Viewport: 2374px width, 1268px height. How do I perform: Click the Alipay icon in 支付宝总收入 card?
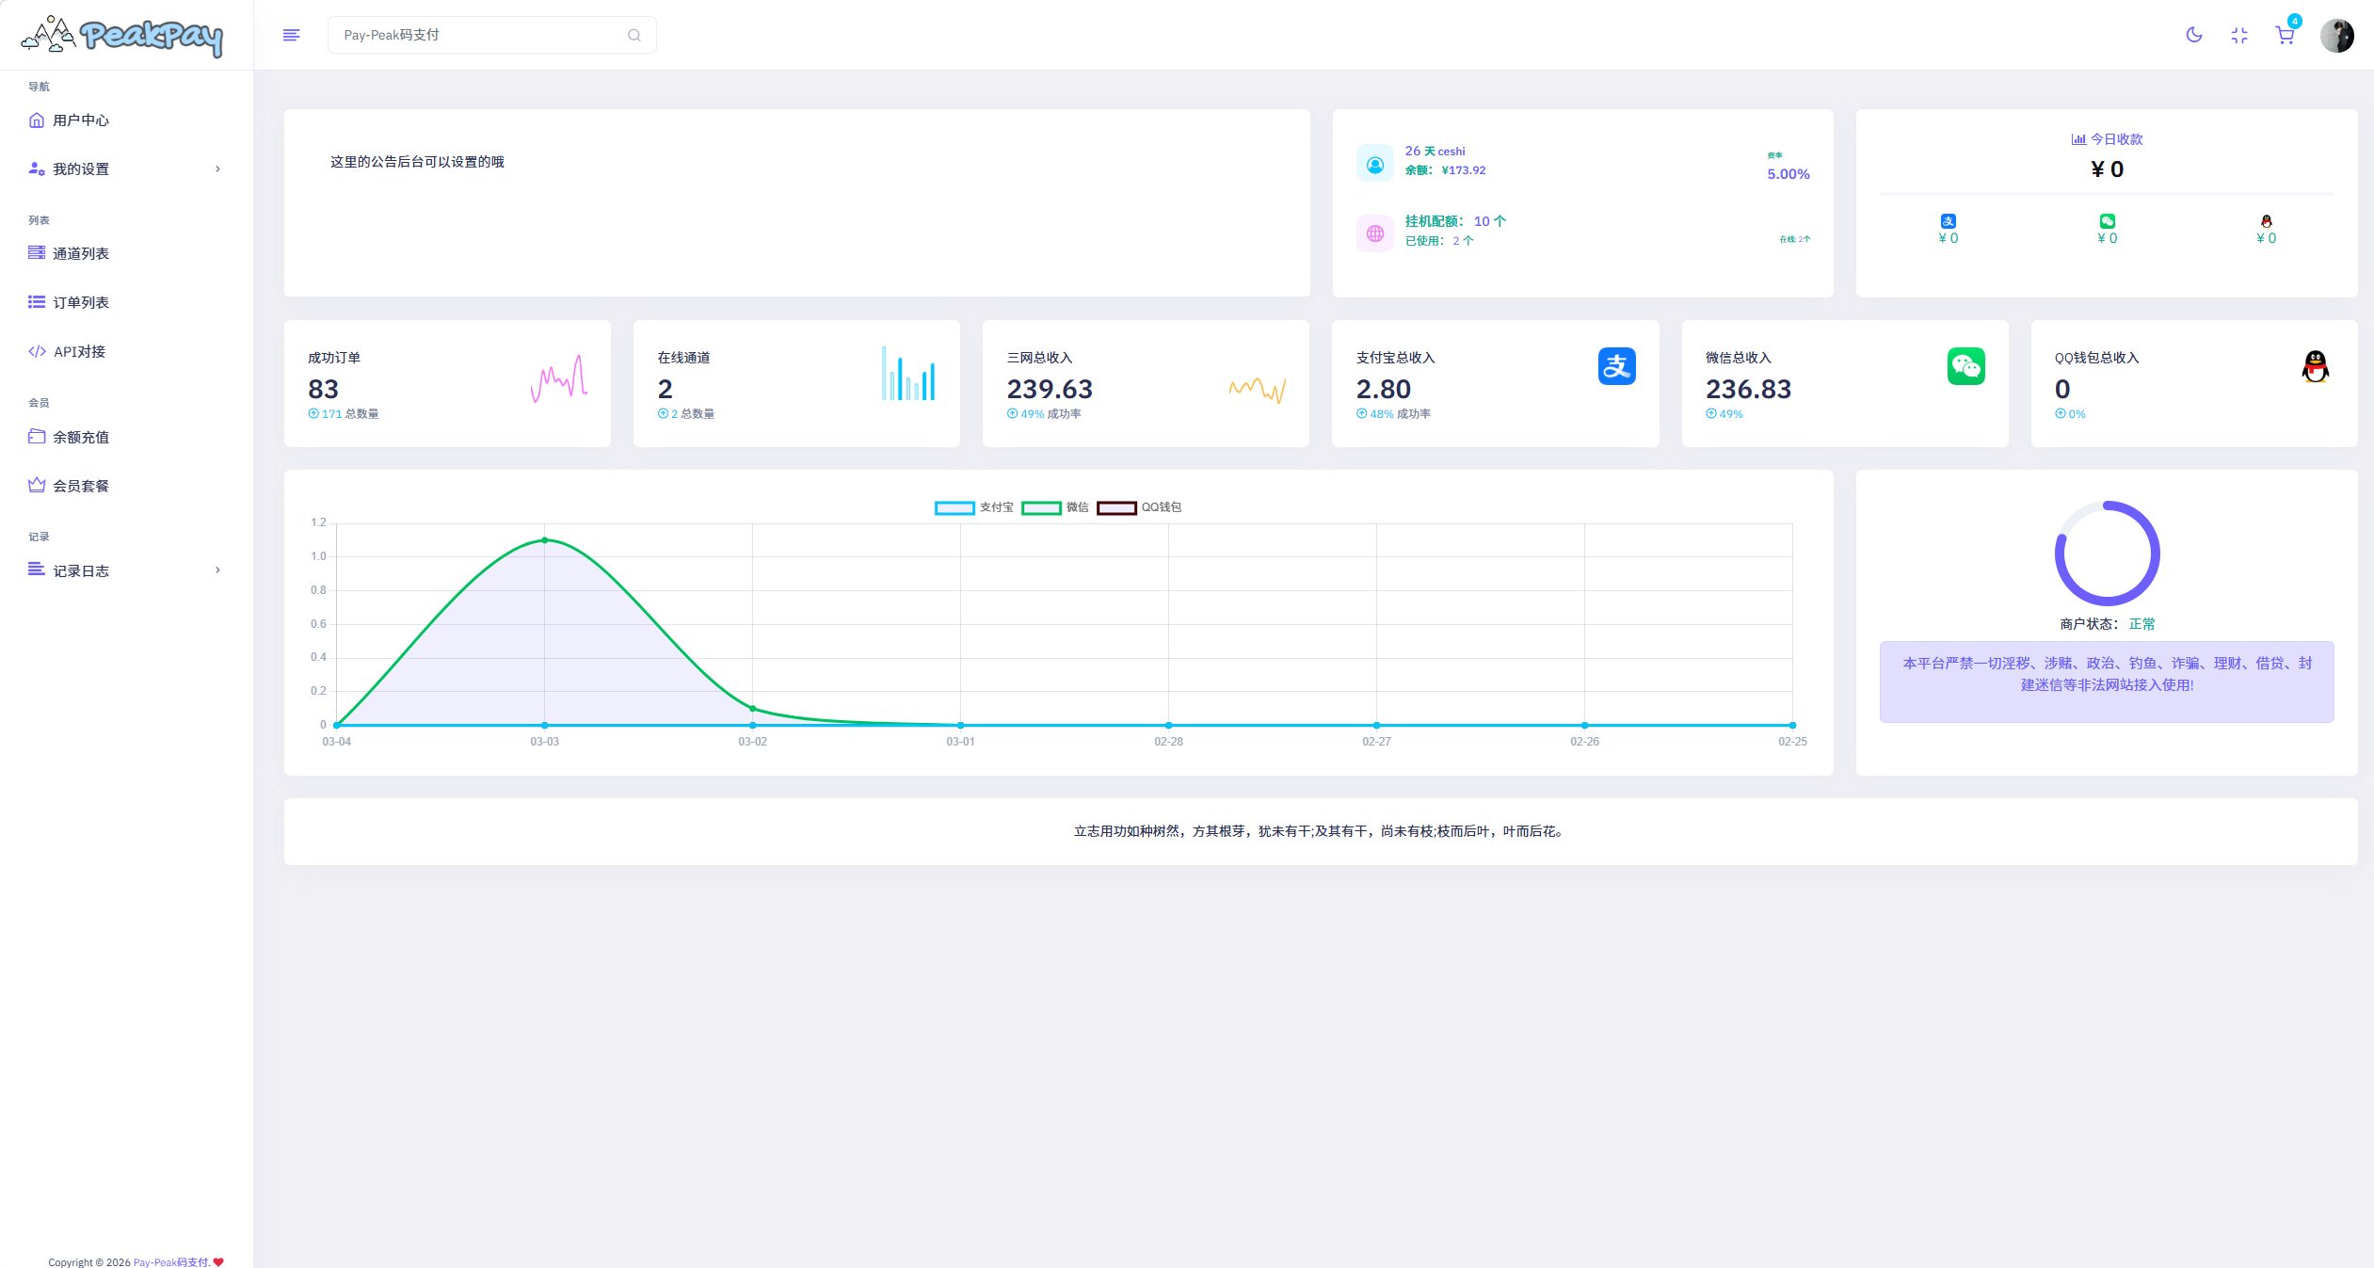click(x=1616, y=366)
